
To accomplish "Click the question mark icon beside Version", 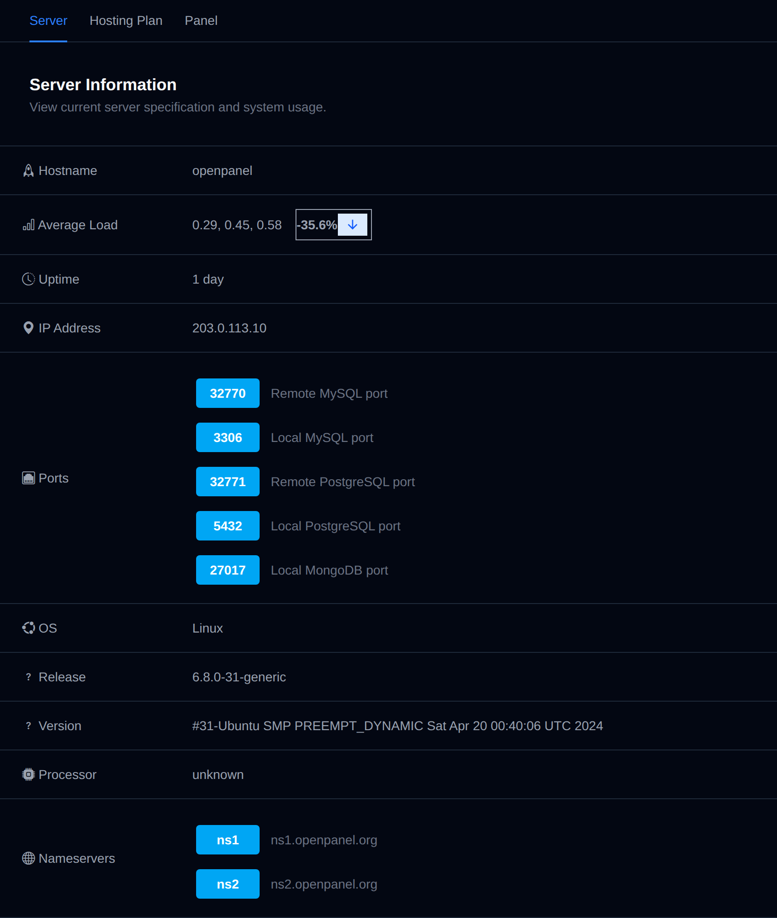I will [29, 726].
